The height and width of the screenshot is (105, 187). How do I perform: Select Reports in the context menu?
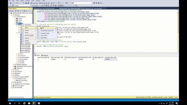click(29, 38)
